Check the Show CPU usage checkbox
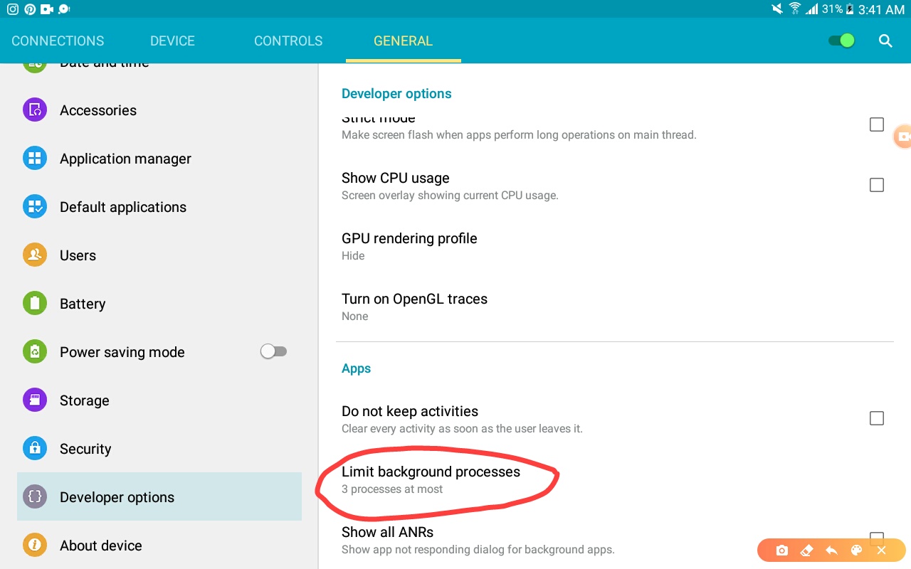 pyautogui.click(x=877, y=185)
